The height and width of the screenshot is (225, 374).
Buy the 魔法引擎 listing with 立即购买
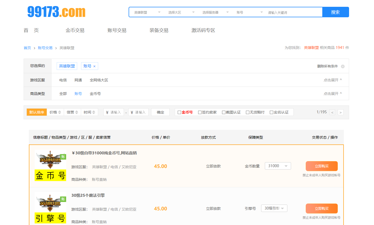322,209
